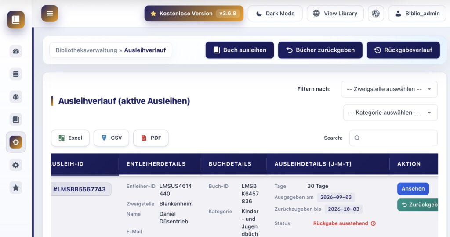Click the issue date 2026-09-03
Image resolution: width=450 pixels, height=237 pixels.
pos(336,197)
